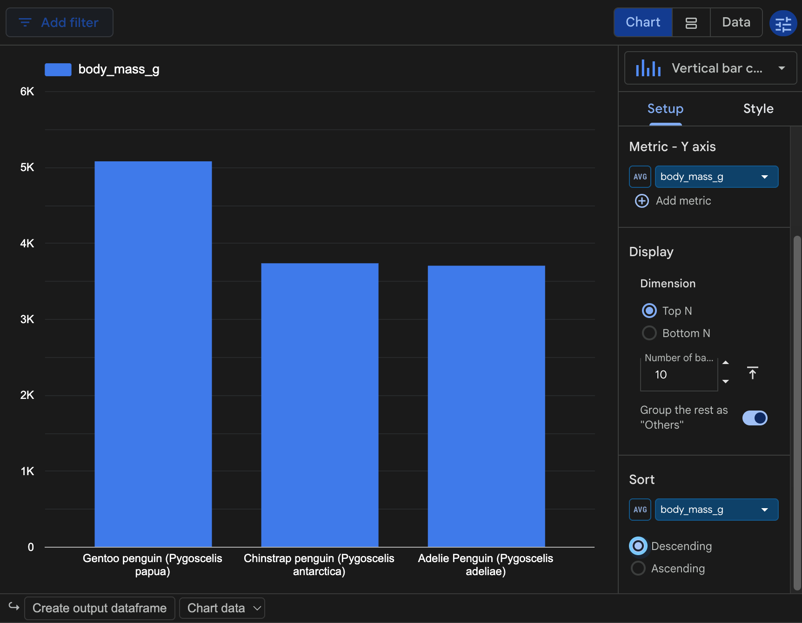Click the move-to-top arrow icon
The image size is (802, 623).
click(x=752, y=373)
